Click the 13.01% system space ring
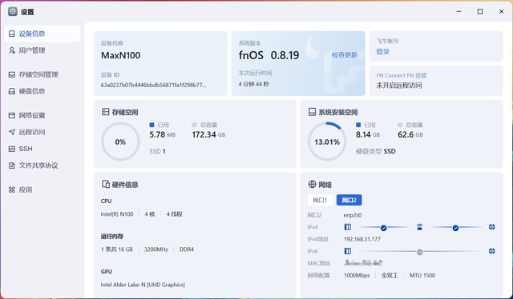 pyautogui.click(x=327, y=142)
